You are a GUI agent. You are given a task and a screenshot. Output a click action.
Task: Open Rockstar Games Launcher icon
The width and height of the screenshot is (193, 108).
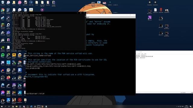click(x=14, y=56)
